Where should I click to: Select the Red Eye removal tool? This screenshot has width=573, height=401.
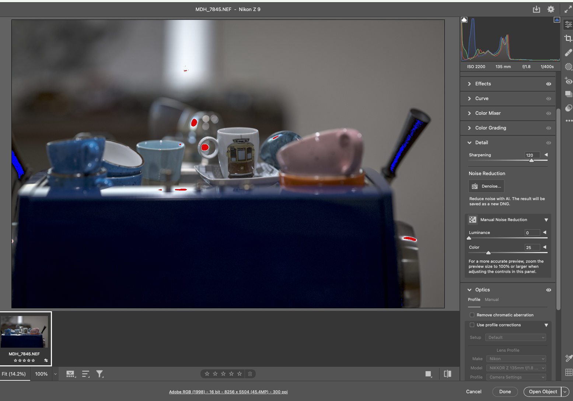[x=569, y=80]
